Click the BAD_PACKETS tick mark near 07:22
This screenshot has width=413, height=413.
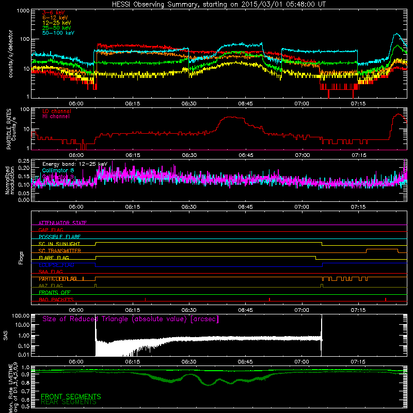386,299
